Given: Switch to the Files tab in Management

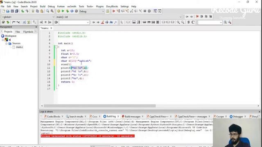Looking at the screenshot, I should pos(18,32).
